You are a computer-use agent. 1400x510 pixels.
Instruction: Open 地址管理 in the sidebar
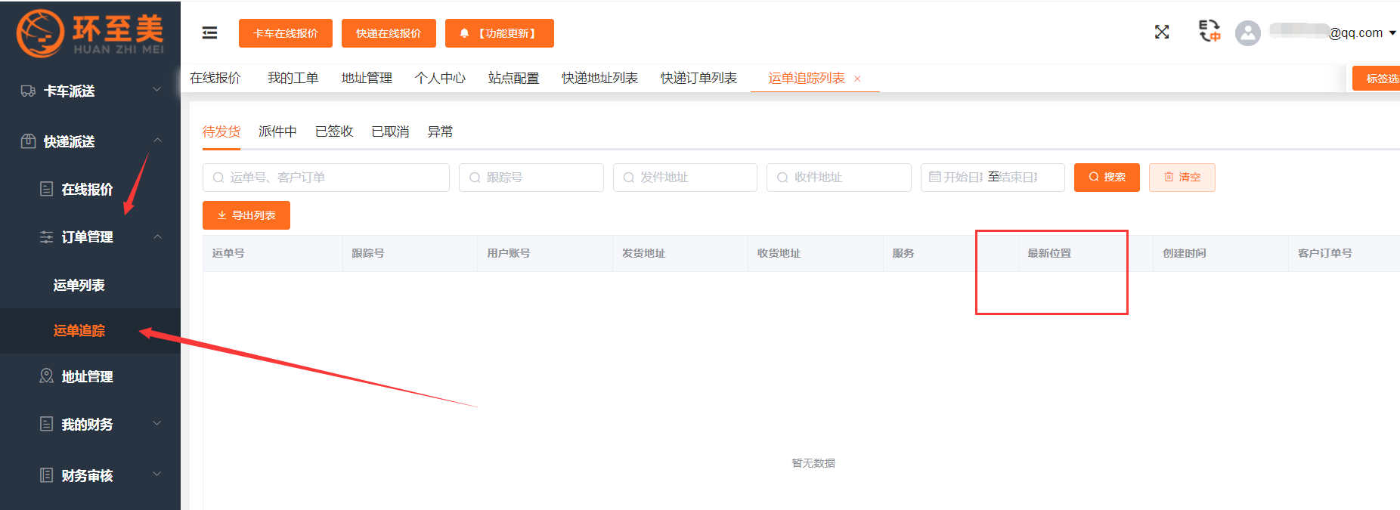87,376
